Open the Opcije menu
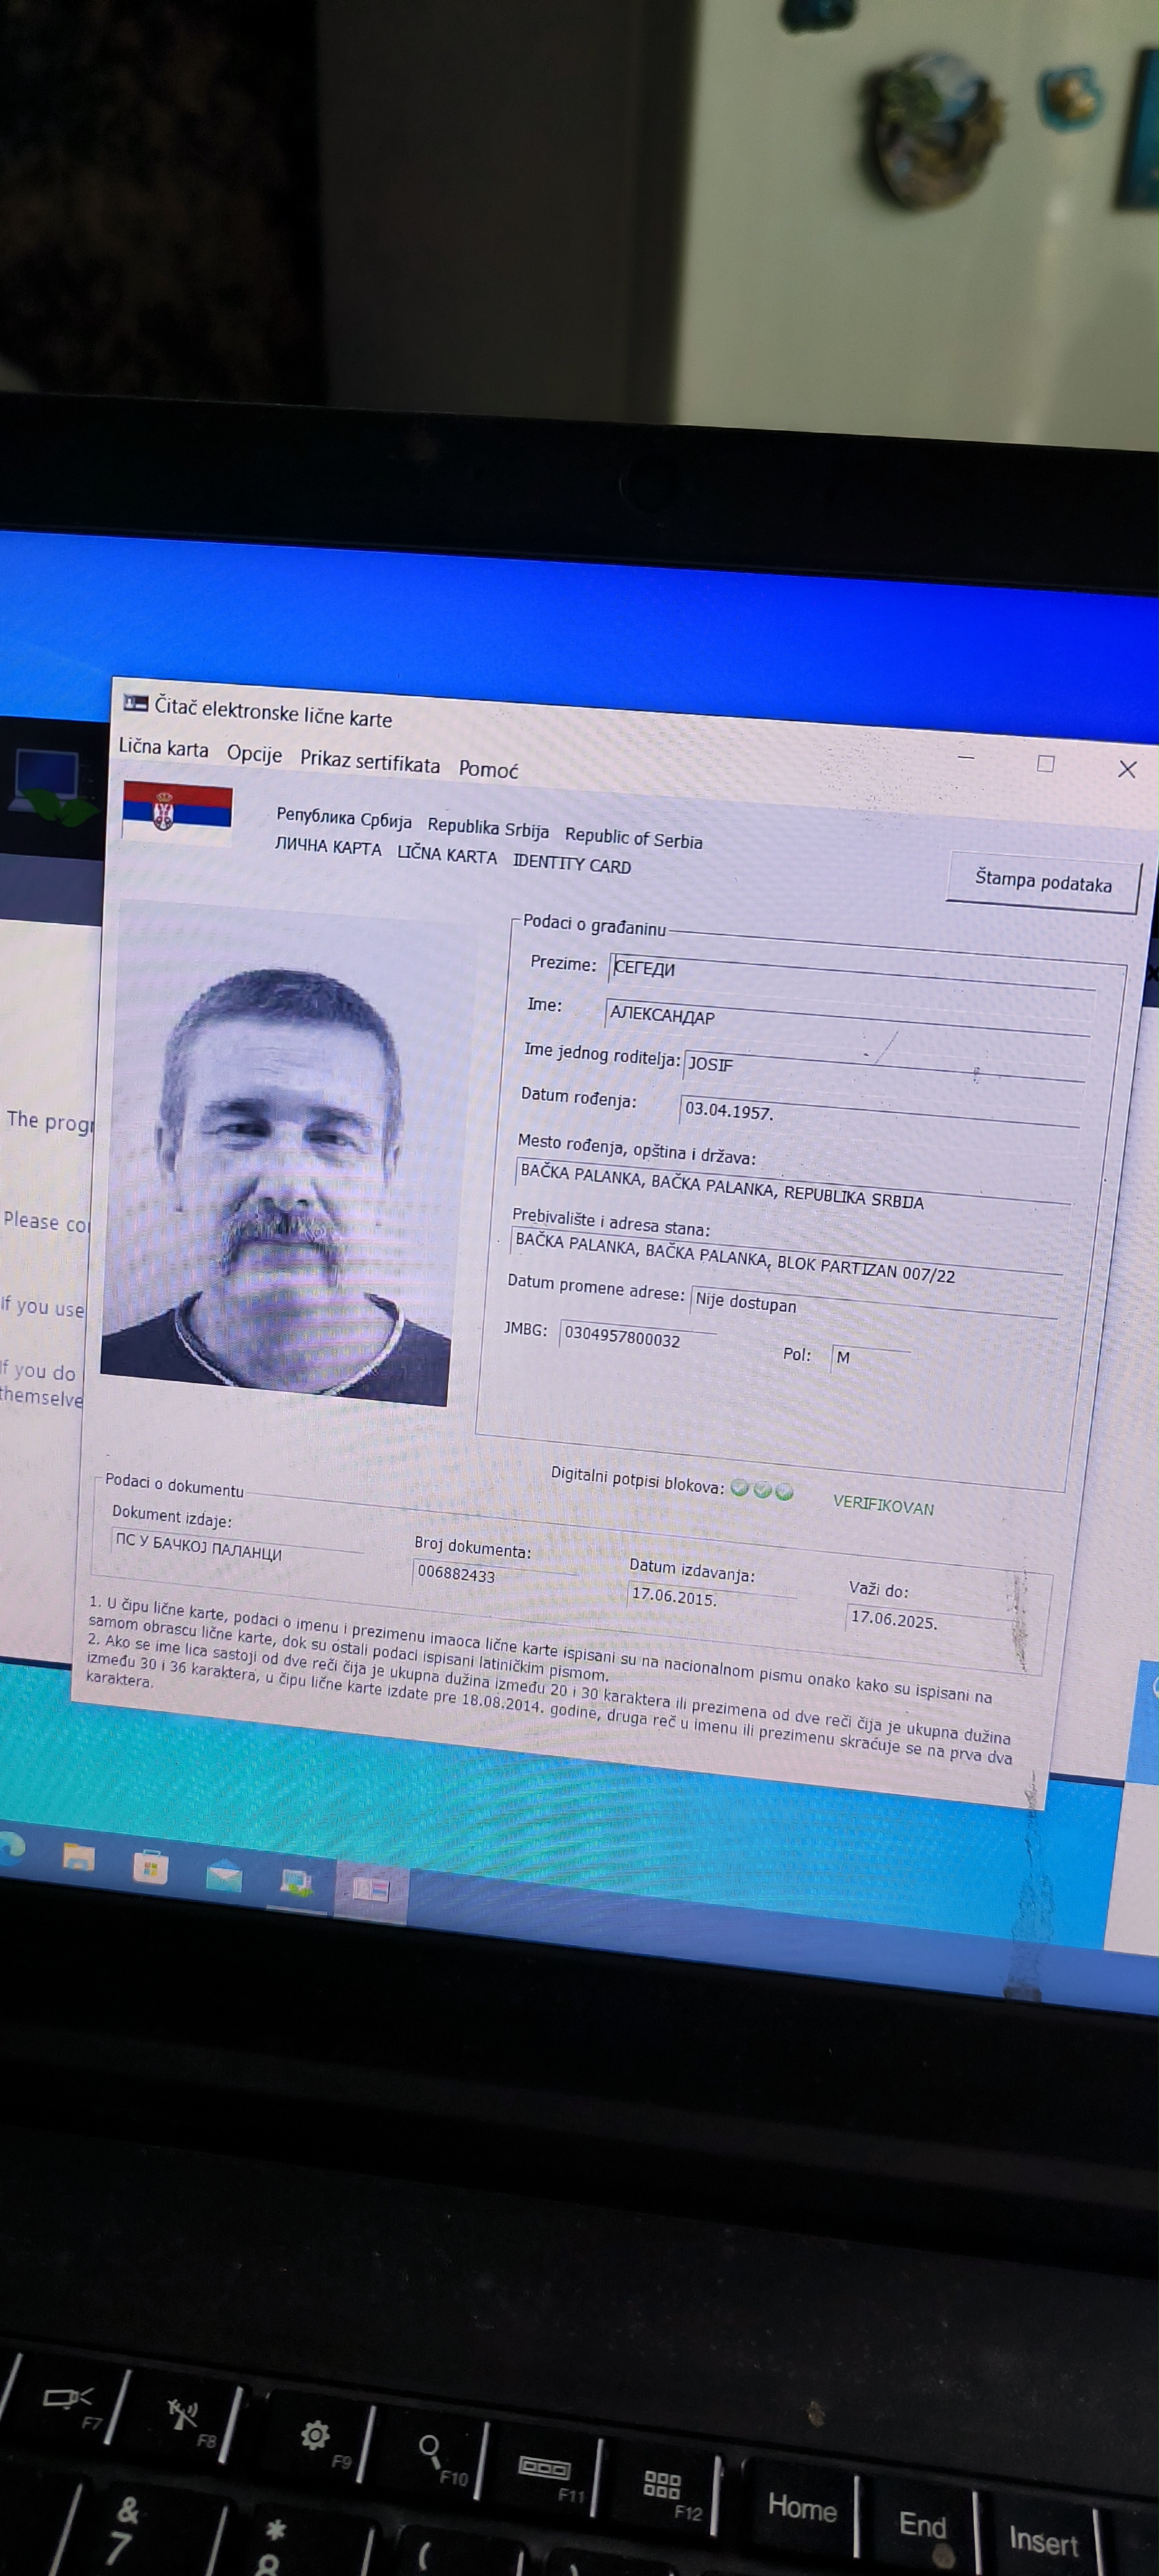 [254, 754]
